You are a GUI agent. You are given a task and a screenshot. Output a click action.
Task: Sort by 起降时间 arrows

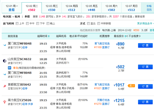coord(49,36)
